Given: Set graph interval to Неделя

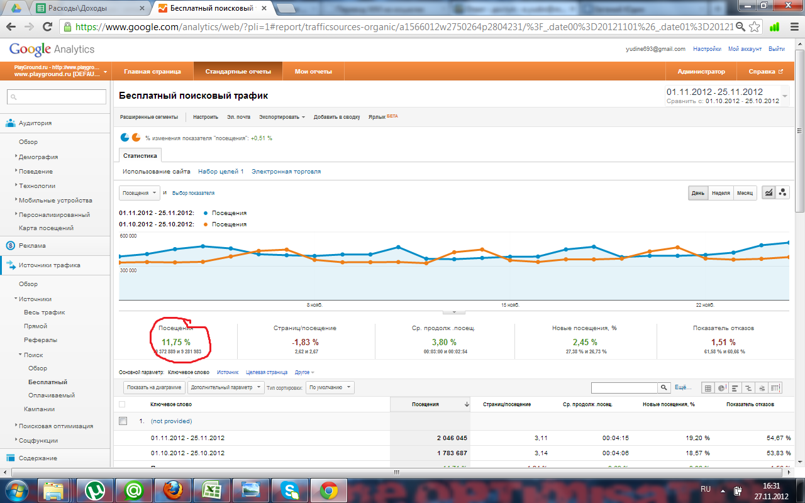Looking at the screenshot, I should click(721, 193).
